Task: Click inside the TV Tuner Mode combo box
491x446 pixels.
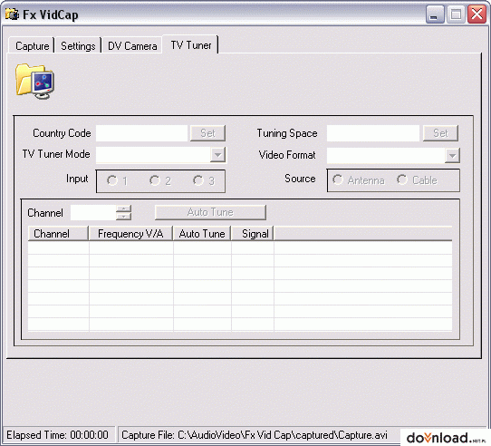Action: click(153, 155)
